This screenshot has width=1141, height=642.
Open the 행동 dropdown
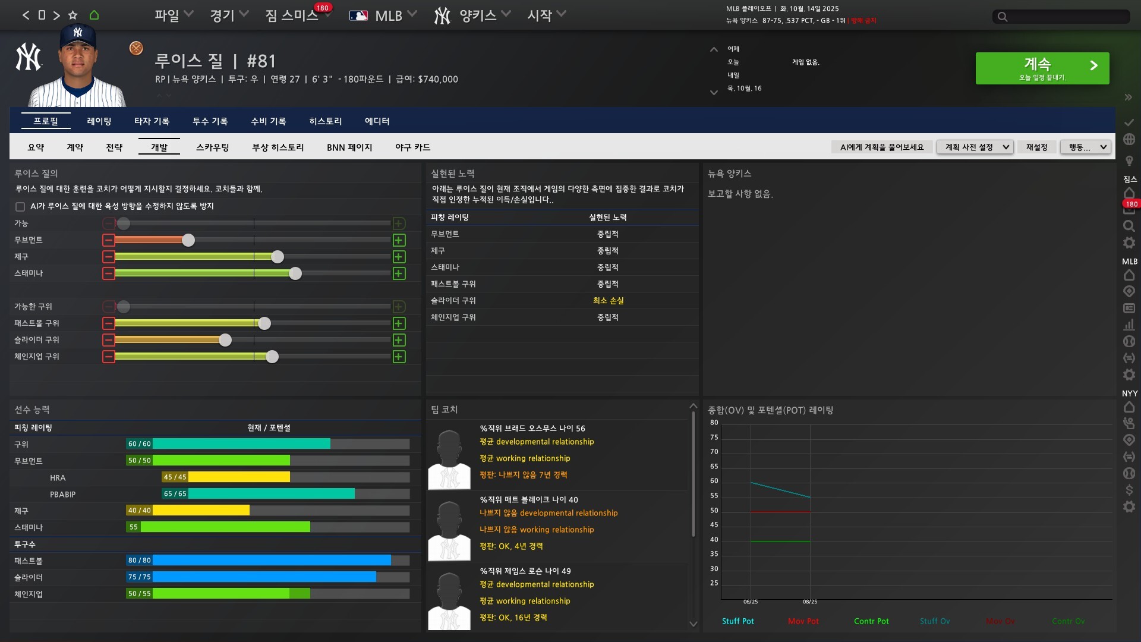point(1085,147)
